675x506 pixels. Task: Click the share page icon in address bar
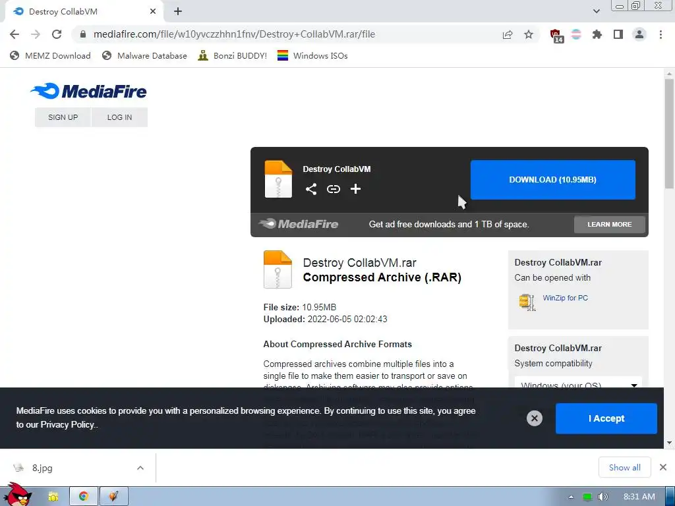pos(508,34)
